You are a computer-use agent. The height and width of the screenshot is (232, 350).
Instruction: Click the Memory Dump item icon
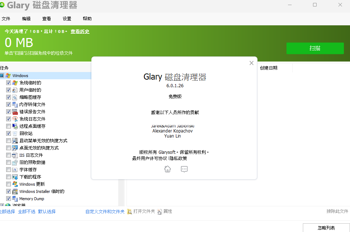click(x=15, y=199)
